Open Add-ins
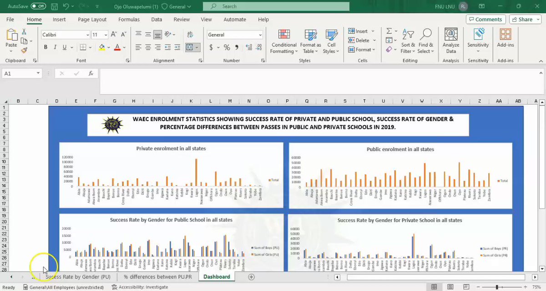Screen dimensions: 546x291 point(506,38)
